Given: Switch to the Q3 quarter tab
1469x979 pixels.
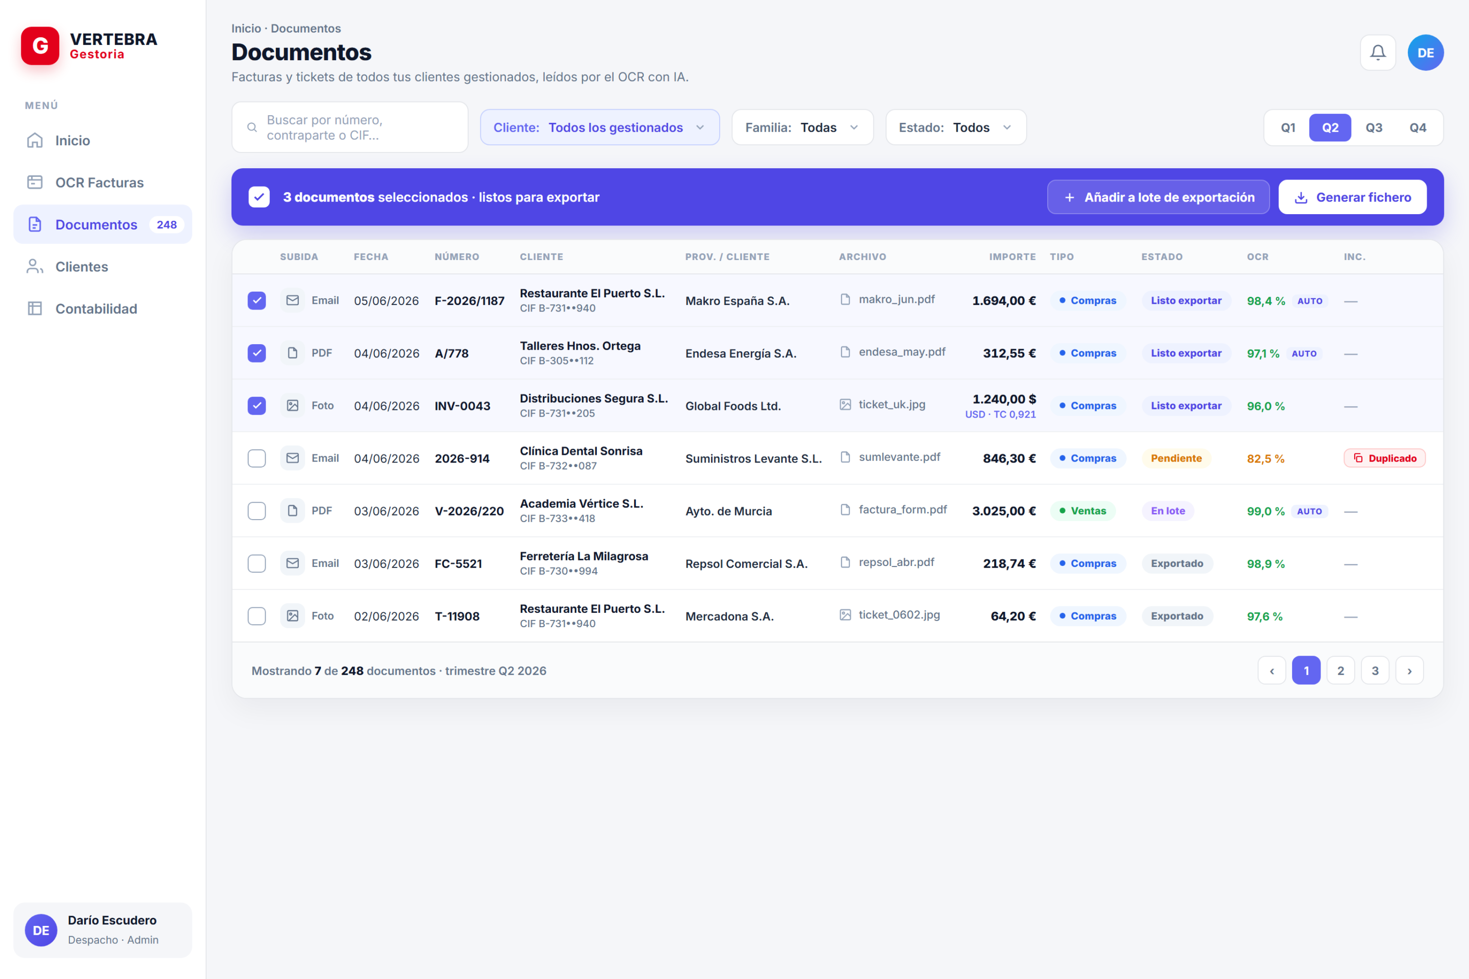Looking at the screenshot, I should tap(1374, 127).
